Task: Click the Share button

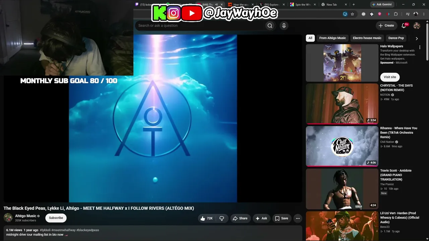Action: tap(240, 218)
